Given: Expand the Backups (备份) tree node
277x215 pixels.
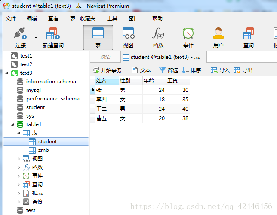Looking at the screenshot, I should pyautogui.click(x=18, y=202).
